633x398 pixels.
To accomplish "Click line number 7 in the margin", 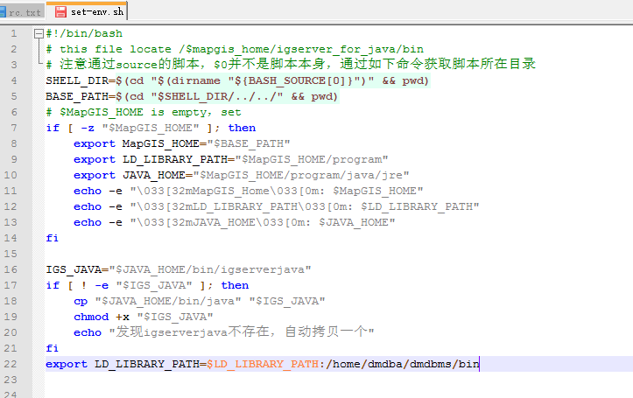I will coord(16,128).
